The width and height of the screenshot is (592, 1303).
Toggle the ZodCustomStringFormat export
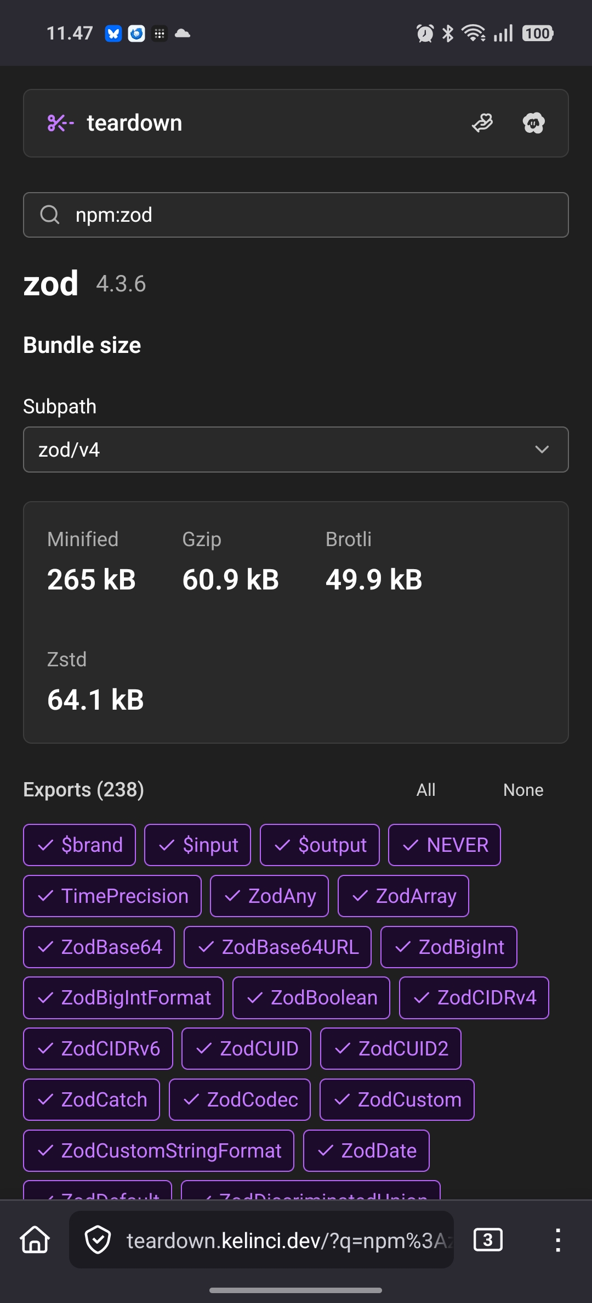(159, 1150)
